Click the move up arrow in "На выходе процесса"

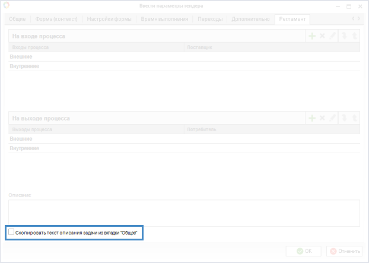click(x=354, y=118)
